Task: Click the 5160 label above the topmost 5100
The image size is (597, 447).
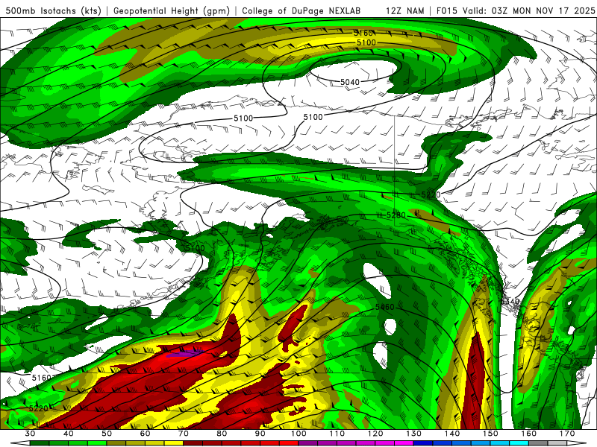Action: coord(363,34)
